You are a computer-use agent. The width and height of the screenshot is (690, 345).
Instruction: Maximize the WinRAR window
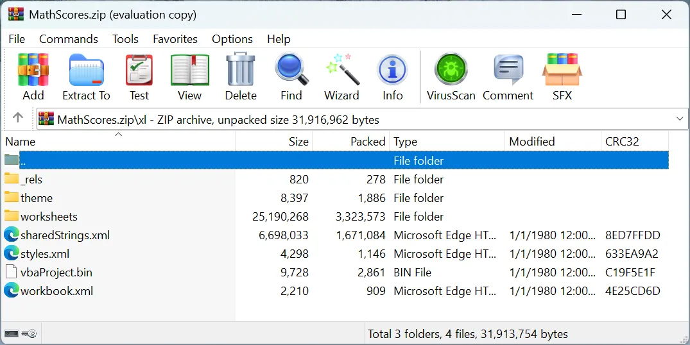[621, 15]
